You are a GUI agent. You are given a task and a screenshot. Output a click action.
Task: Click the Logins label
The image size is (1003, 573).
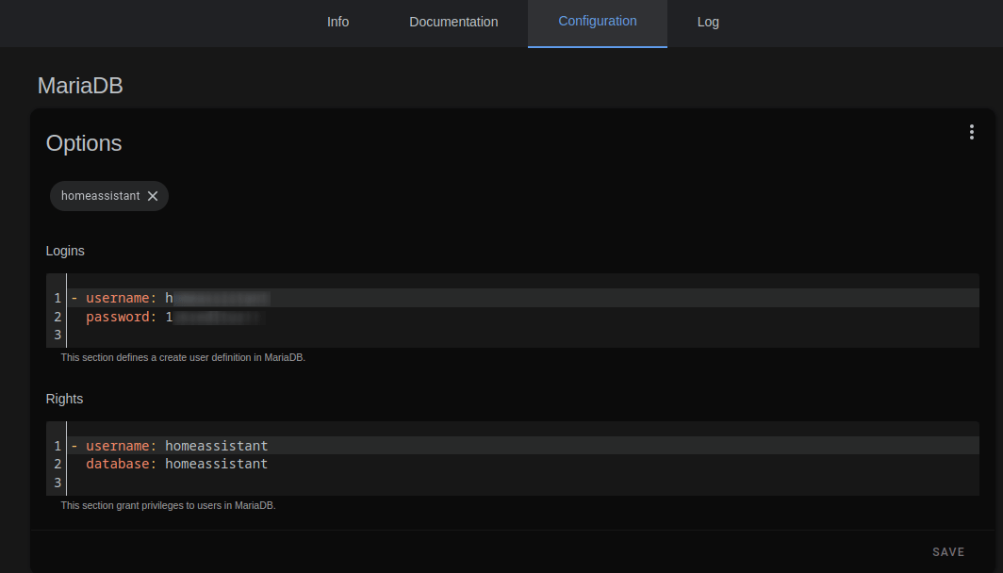click(x=65, y=251)
